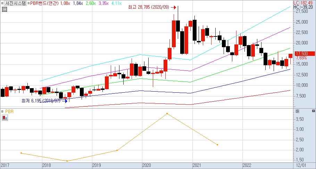
Task: Click the blue 1,84x band value
Action: 78,3
